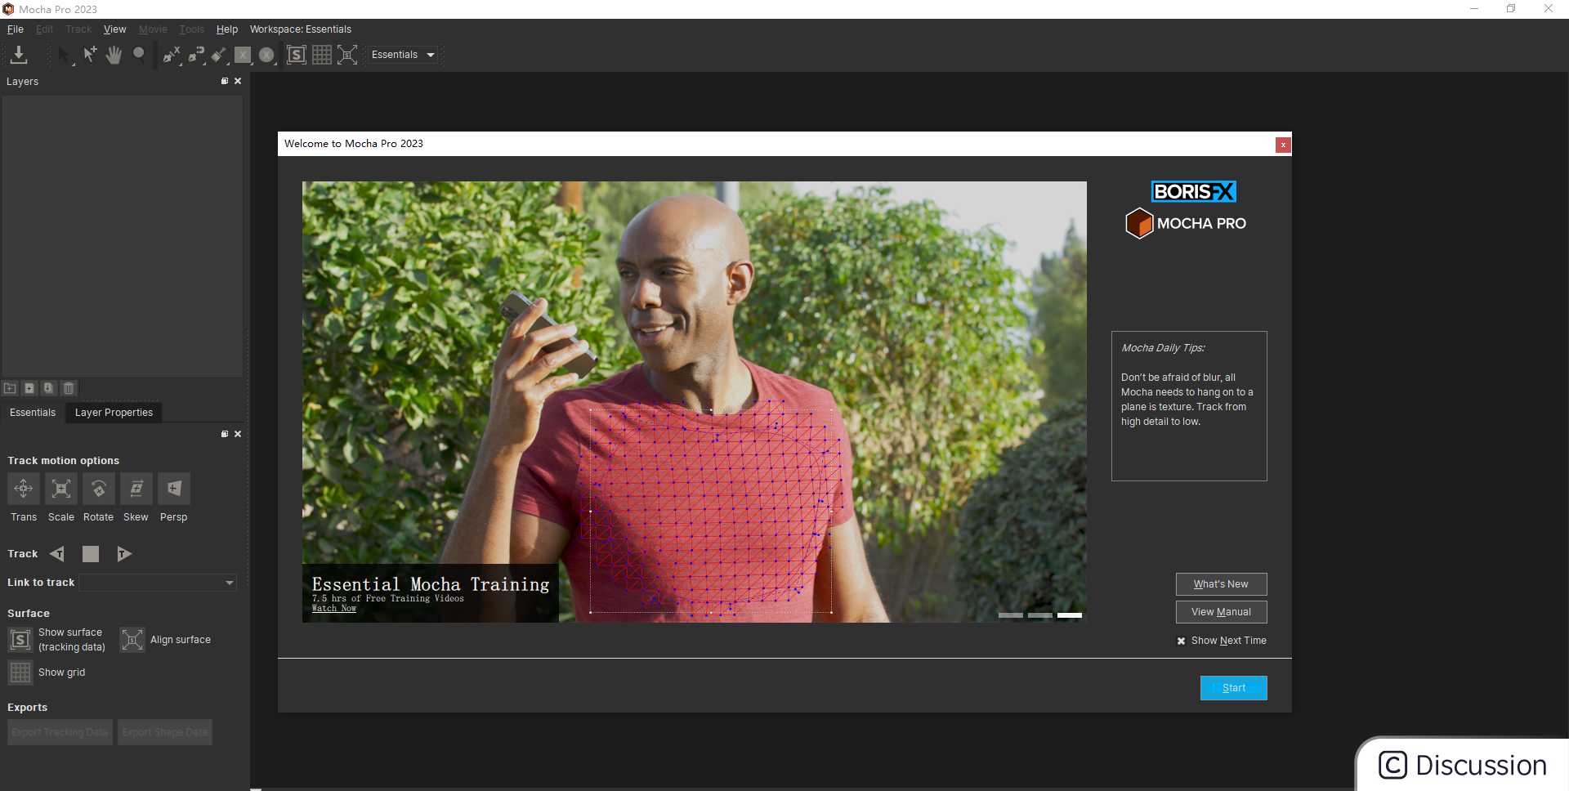Click the add new layer icon

click(29, 388)
